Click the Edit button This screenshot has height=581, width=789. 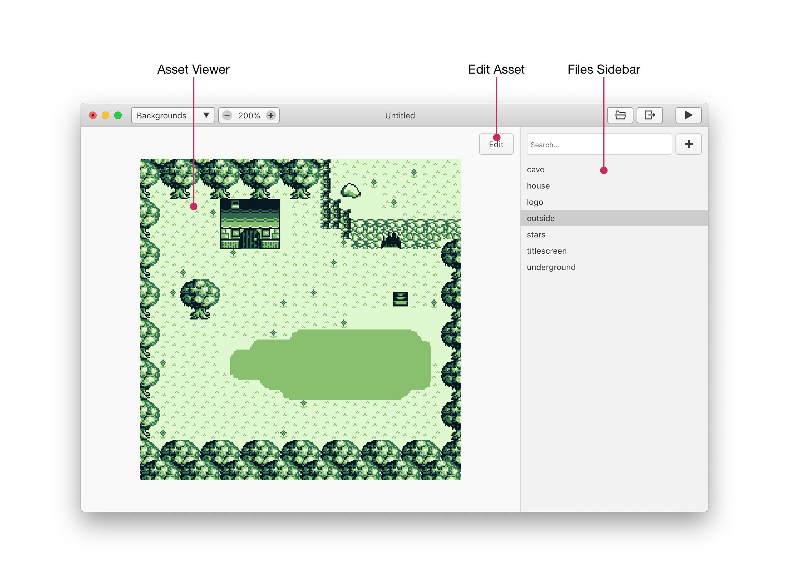[x=496, y=144]
